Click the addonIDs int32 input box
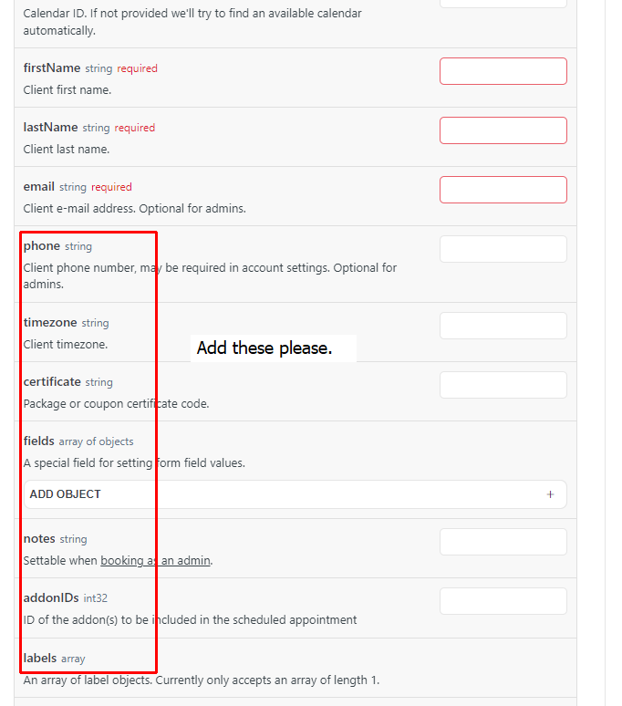Screen dimensions: 622x706 pyautogui.click(x=503, y=601)
